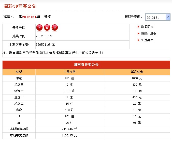
Task: Click the 本期销售总额 row label
Action: (19, 129)
